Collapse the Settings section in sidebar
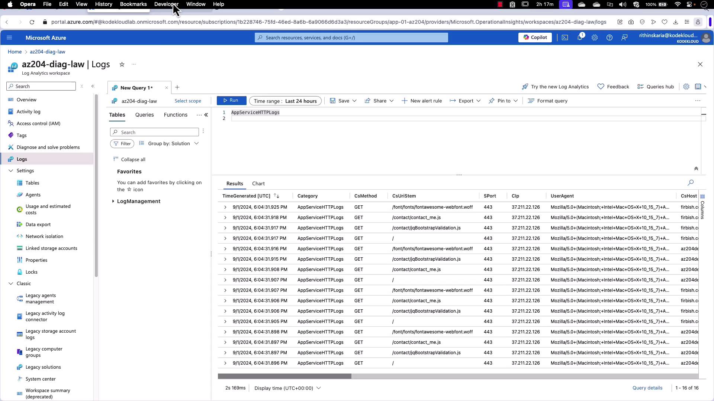Image resolution: width=714 pixels, height=401 pixels. (11, 171)
